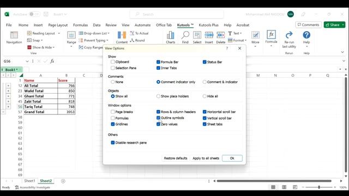Open the File menu
This screenshot has height=196, width=349.
[9, 25]
